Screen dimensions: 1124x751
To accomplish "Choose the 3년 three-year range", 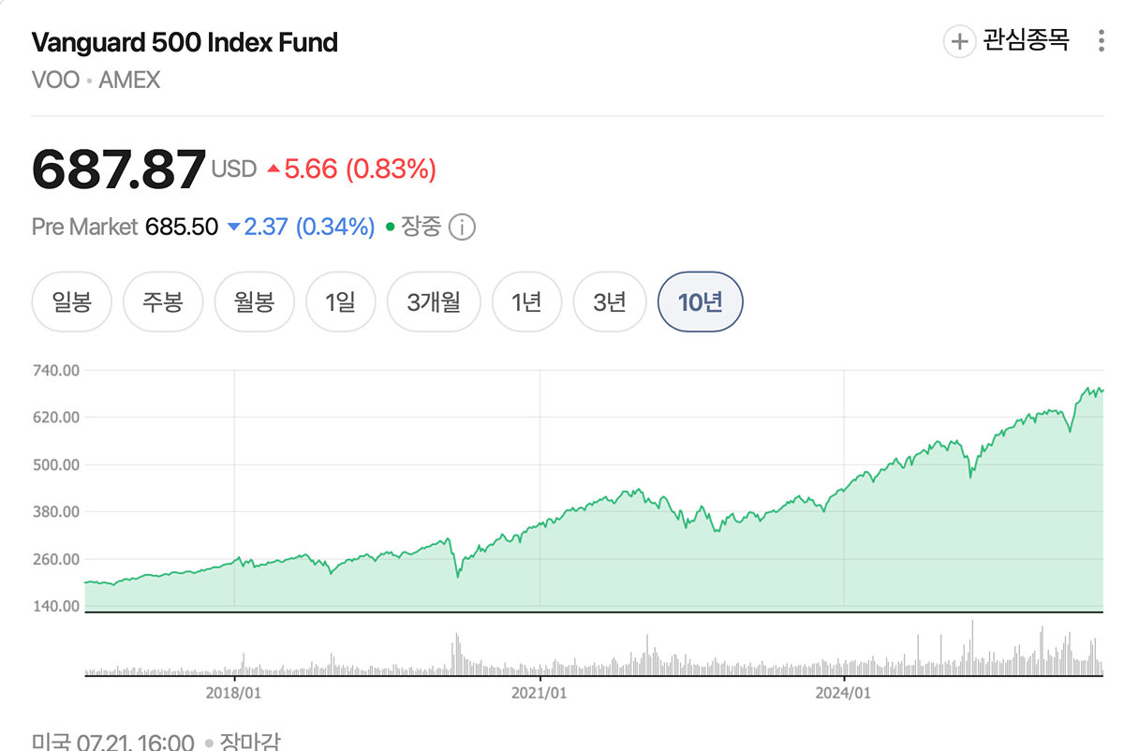I will point(610,302).
